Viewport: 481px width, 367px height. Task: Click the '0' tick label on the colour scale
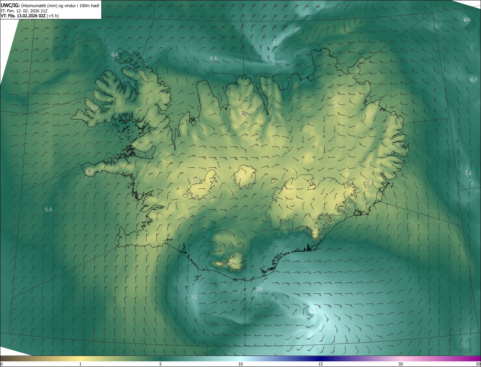(2, 364)
